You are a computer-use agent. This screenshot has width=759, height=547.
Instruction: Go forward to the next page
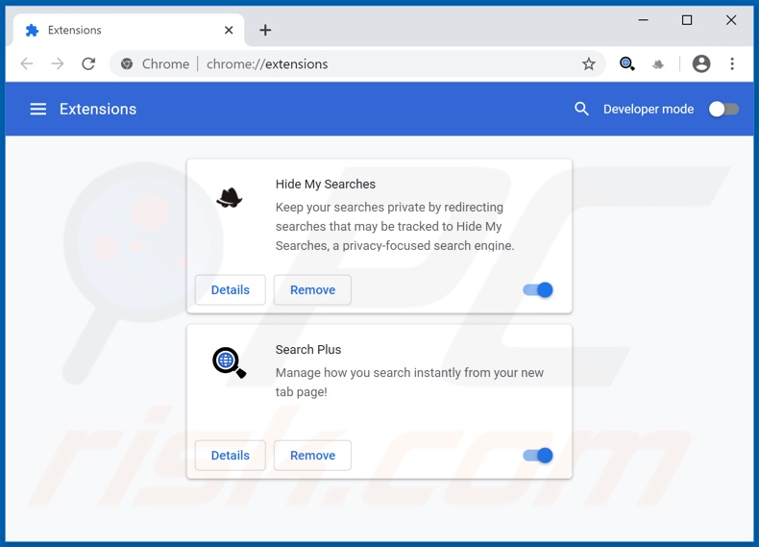coord(57,63)
